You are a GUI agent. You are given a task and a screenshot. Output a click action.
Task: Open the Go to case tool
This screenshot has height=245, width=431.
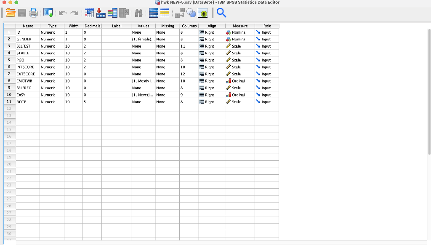(x=89, y=13)
